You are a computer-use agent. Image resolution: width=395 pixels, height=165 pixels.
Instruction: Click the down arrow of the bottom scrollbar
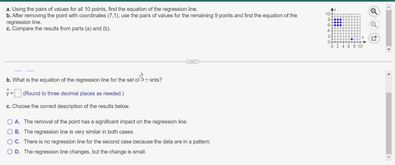point(389,157)
